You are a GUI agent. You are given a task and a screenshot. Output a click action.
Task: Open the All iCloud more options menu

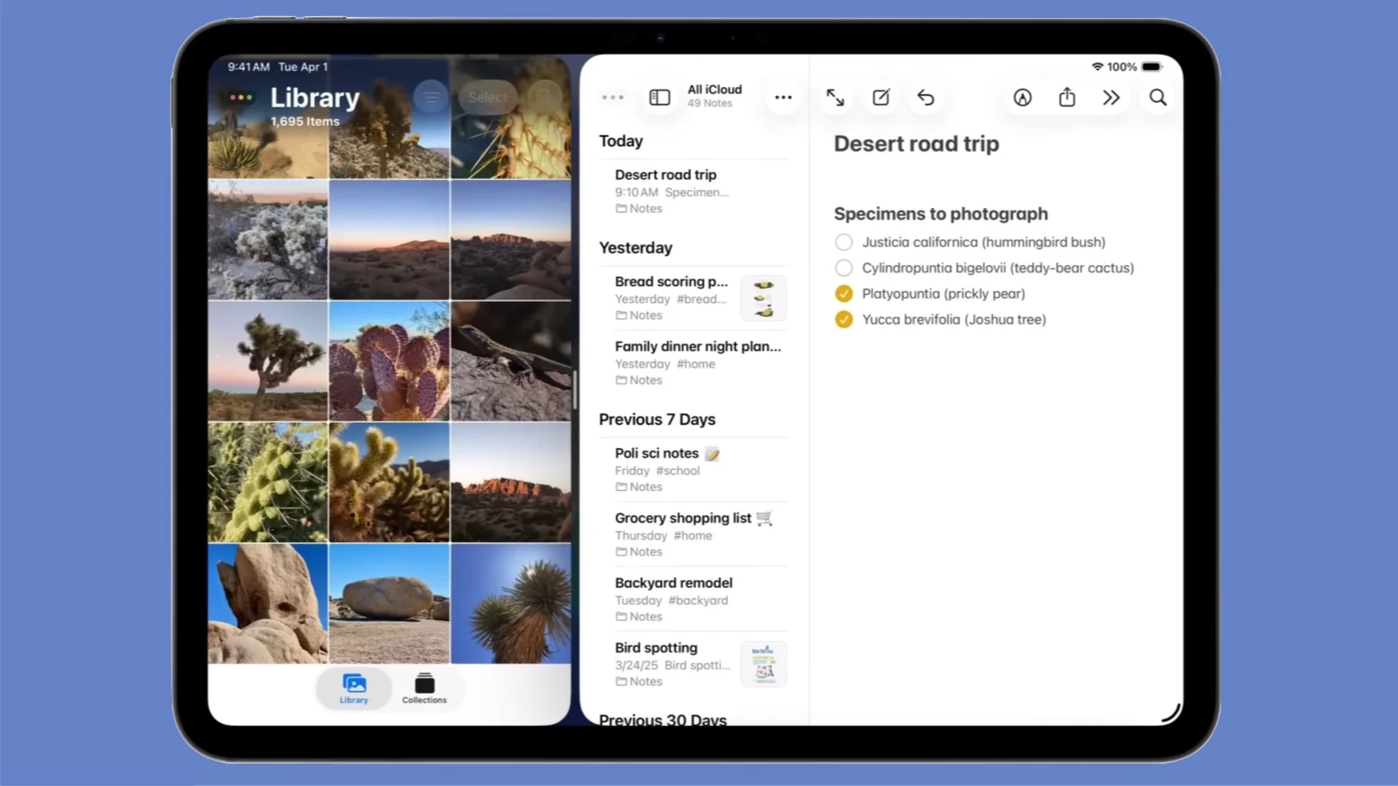click(783, 98)
